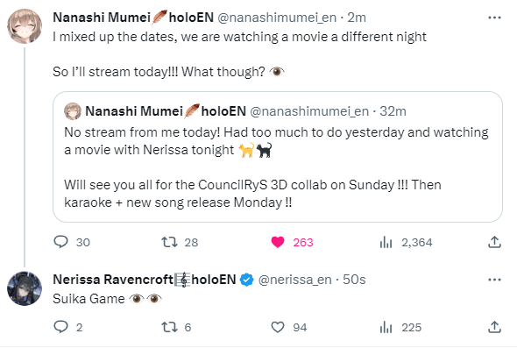Open the @nerissa_en handle link
Viewport: 517px width, 348px height.
[x=294, y=280]
